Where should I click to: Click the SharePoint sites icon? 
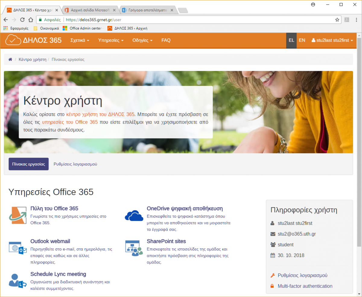point(134,248)
